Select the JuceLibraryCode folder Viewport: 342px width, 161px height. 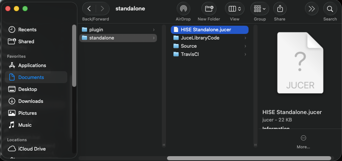tap(210, 38)
